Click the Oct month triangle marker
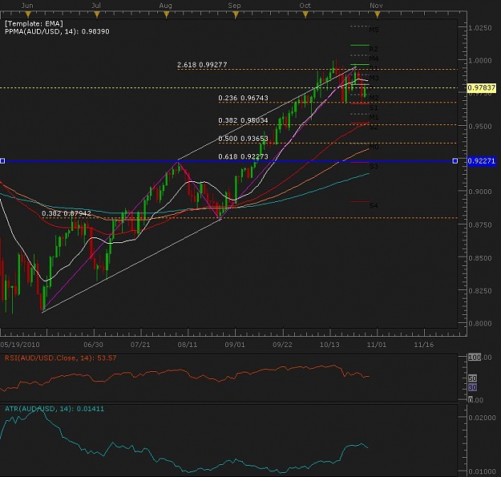 click(305, 14)
